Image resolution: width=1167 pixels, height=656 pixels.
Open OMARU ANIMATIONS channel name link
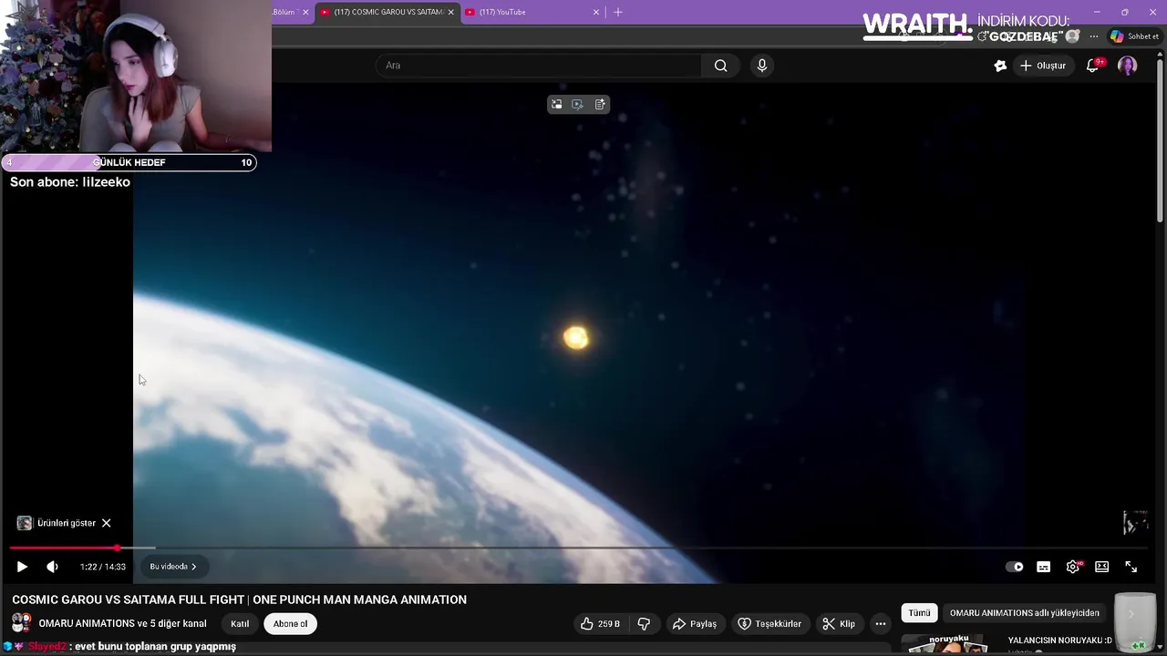pos(122,624)
